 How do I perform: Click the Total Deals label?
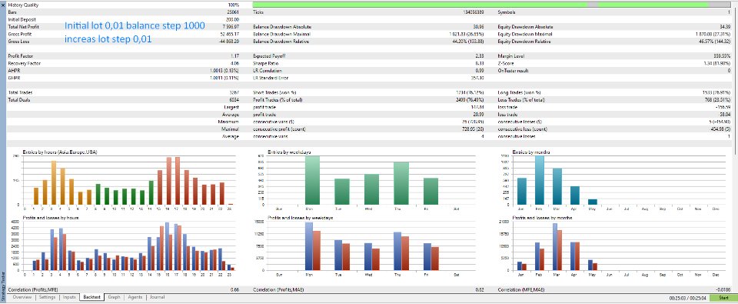pyautogui.click(x=19, y=100)
